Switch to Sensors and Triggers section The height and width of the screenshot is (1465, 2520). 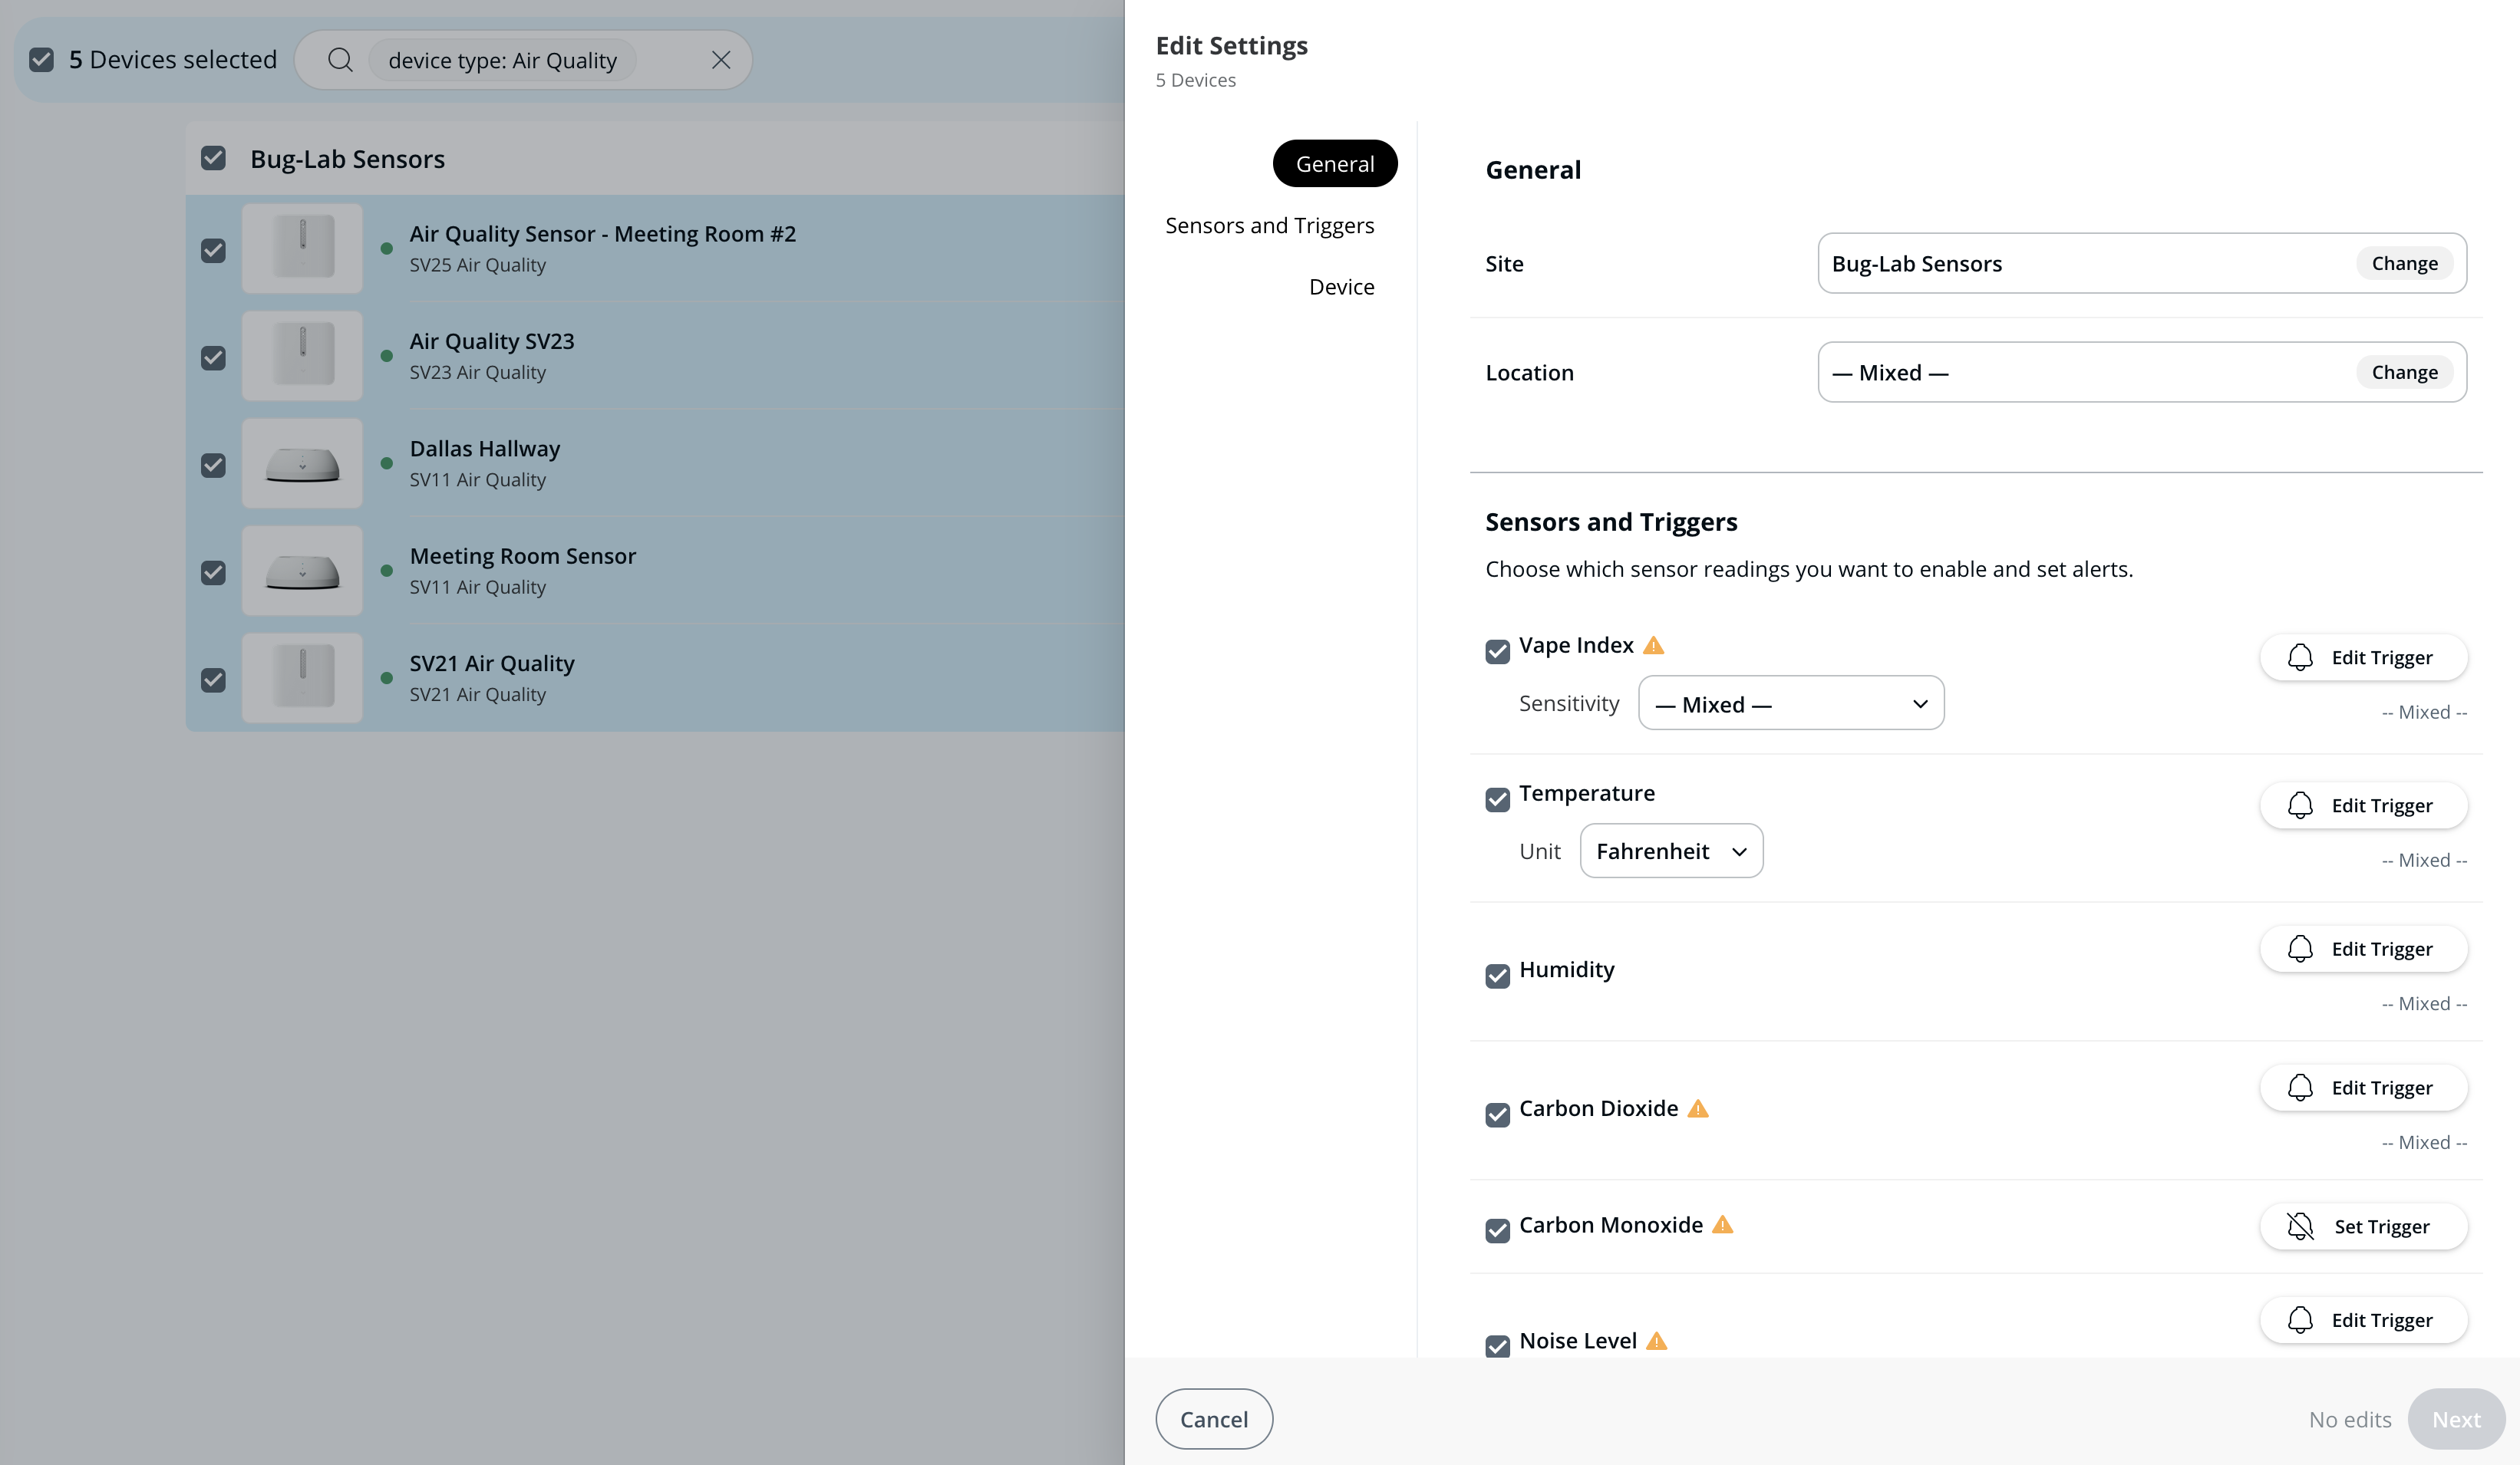click(1269, 226)
